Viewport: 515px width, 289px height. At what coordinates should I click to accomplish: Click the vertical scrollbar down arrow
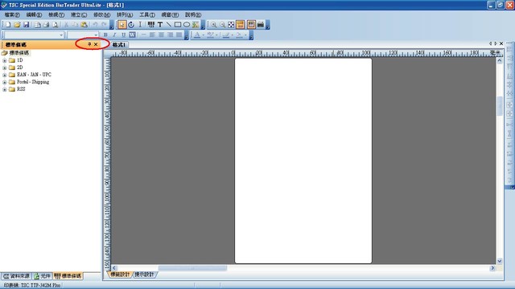click(x=500, y=261)
